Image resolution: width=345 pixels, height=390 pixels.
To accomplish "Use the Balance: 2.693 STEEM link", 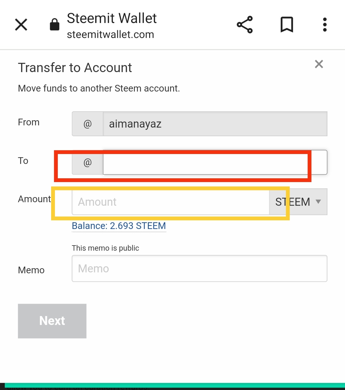I will [119, 226].
